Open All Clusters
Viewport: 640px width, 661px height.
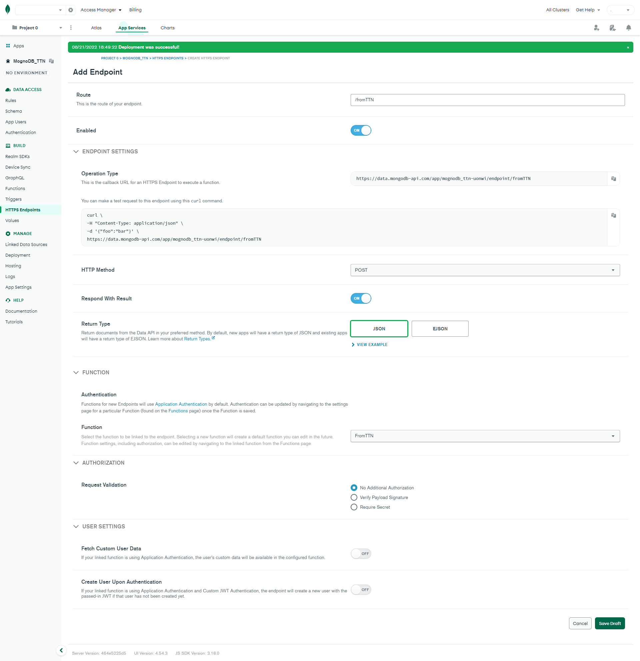[x=557, y=10]
